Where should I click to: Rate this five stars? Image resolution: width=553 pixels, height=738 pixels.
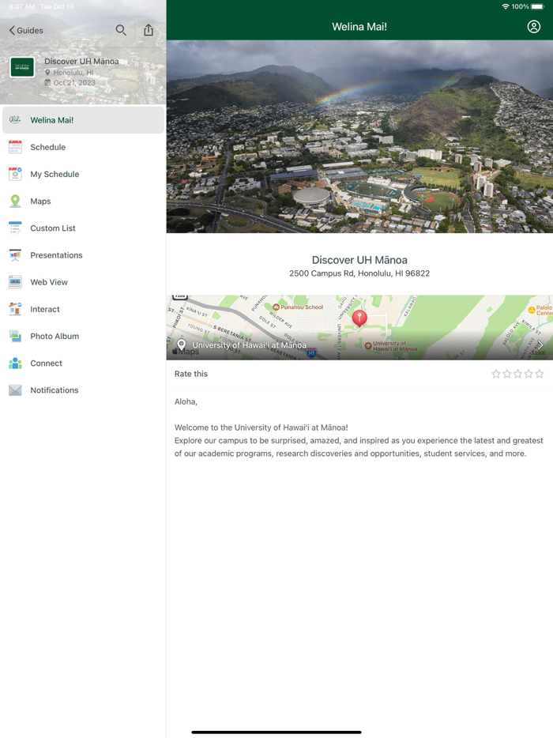coord(540,374)
